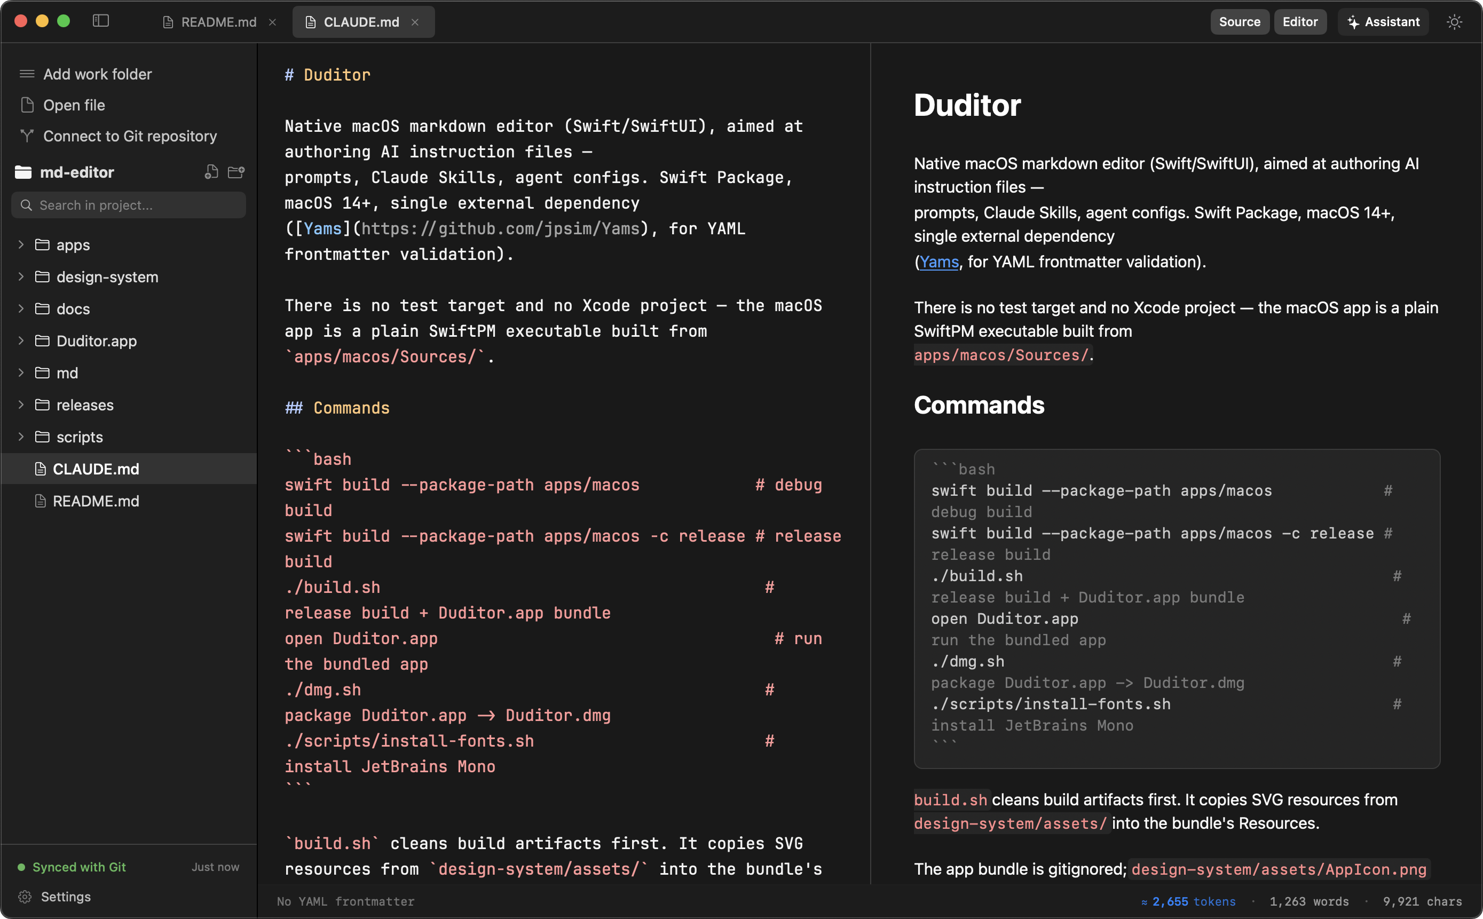Click apps/macos/Sources/ code in preview

point(1001,355)
